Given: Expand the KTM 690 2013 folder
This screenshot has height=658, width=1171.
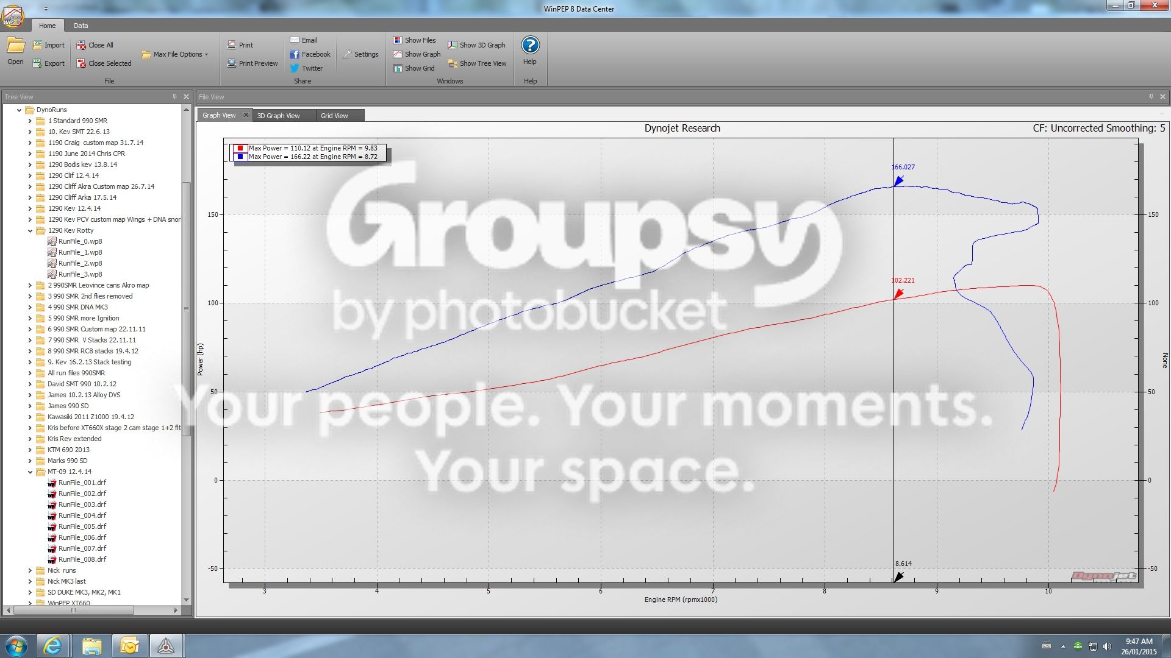Looking at the screenshot, I should [30, 450].
